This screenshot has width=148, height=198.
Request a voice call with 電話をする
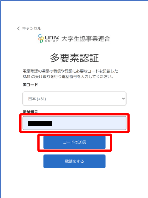74,161
